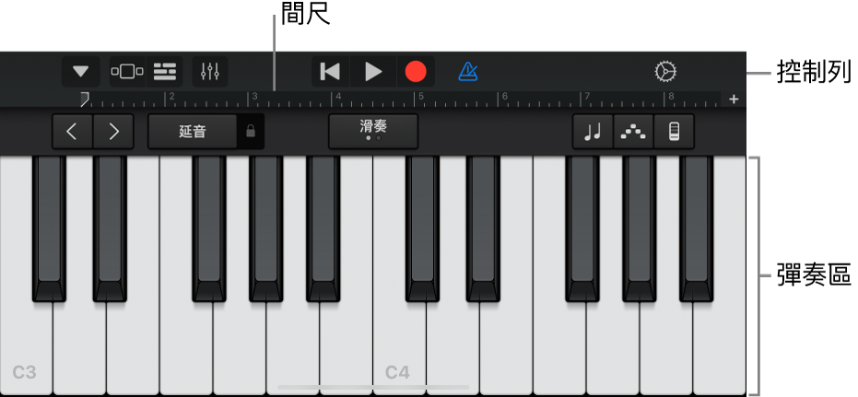Shift keyboard down an octave with left arrow
Screen dimensions: 858x397
click(72, 132)
